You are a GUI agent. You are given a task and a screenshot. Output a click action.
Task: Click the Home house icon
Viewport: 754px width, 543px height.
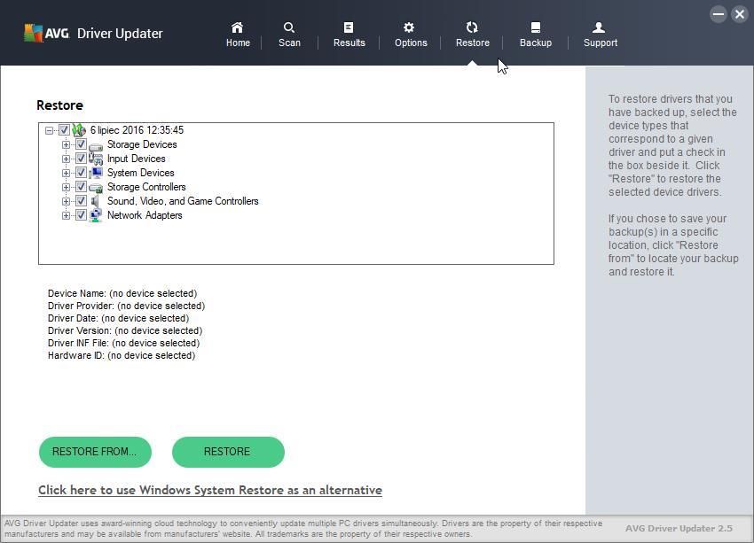(x=237, y=27)
